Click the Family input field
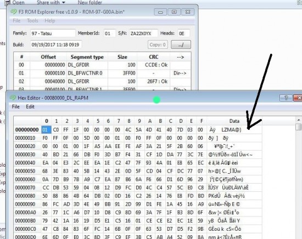The width and height of the screenshot is (302, 239). point(53,33)
